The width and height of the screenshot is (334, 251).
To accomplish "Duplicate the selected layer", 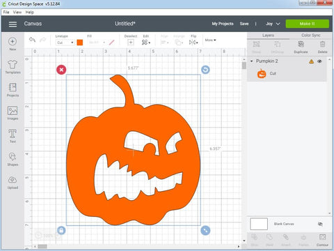I will click(301, 47).
